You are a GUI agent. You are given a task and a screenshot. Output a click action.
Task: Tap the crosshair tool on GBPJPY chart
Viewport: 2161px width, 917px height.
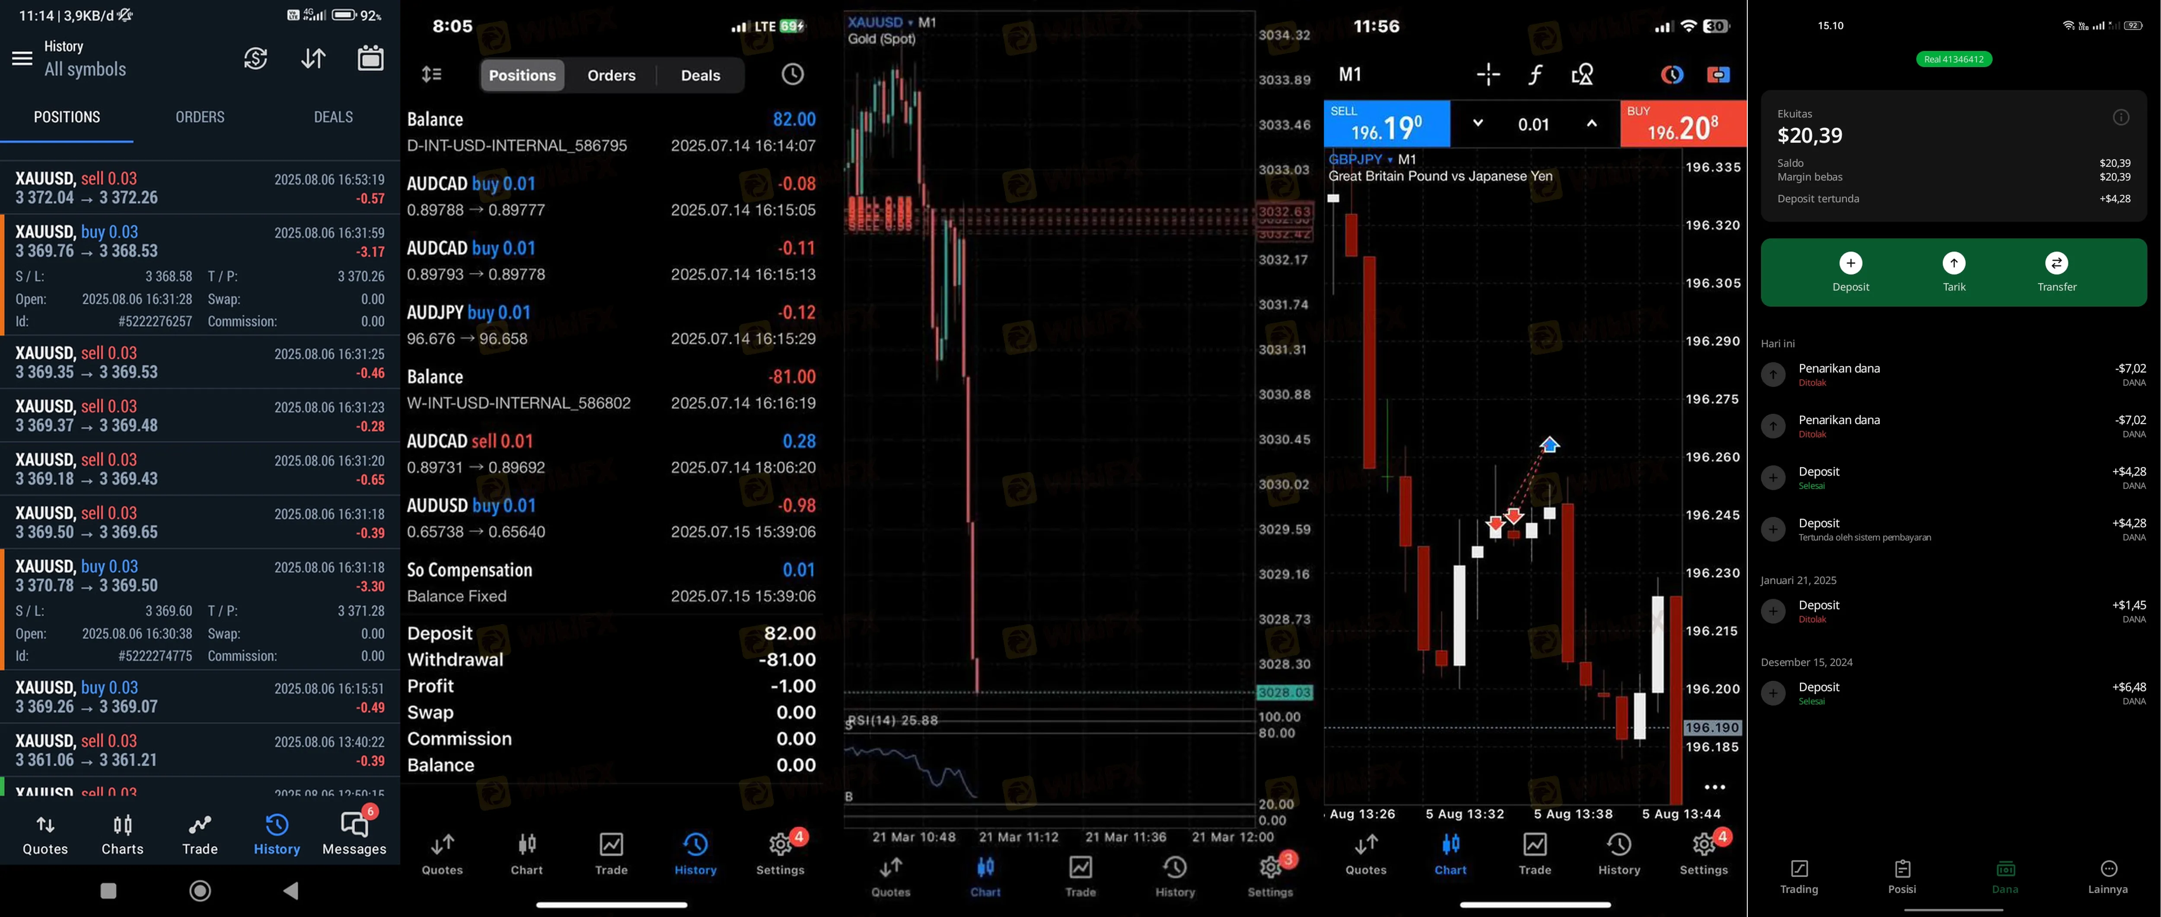click(x=1488, y=75)
